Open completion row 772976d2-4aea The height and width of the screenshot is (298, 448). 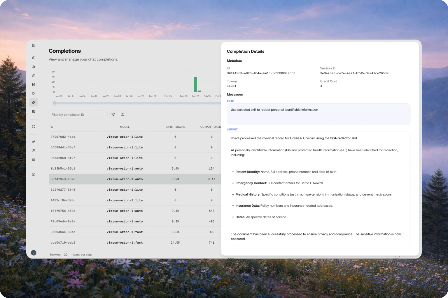[x=135, y=137]
